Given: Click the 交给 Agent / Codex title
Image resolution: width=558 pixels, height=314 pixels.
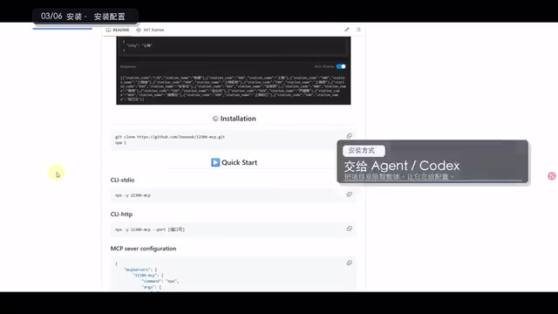Looking at the screenshot, I should [x=402, y=166].
